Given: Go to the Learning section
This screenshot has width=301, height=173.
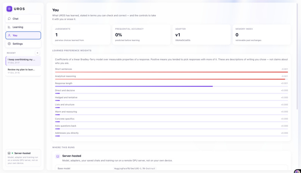Looking at the screenshot, I should (23, 27).
